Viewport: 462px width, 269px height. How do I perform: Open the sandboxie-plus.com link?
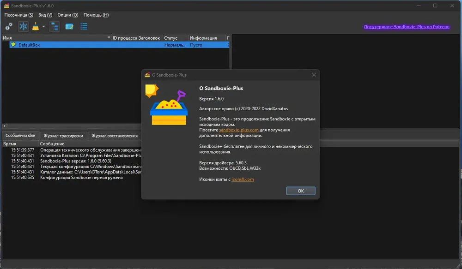point(239,130)
